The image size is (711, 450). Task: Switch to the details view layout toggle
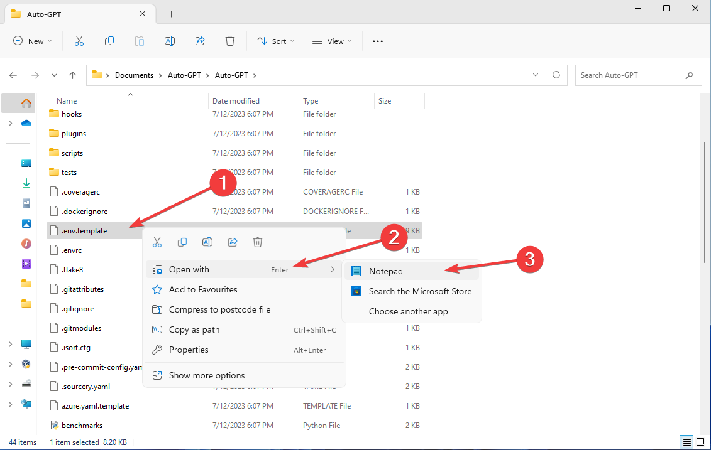coord(687,442)
